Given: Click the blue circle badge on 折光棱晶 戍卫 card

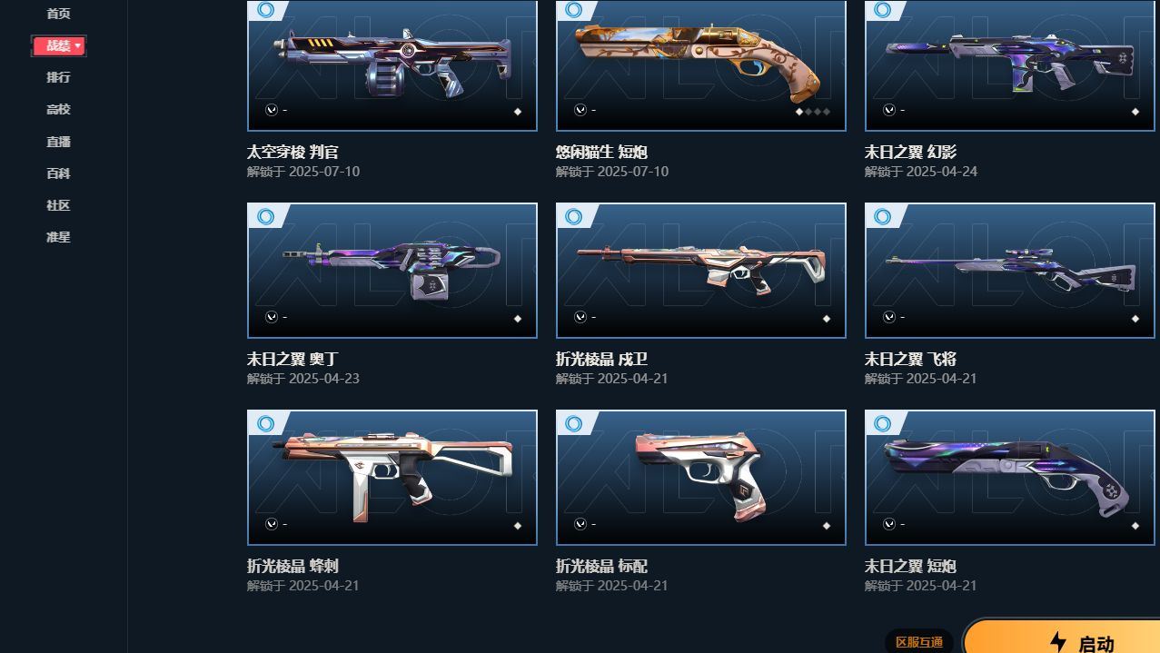Looking at the screenshot, I should (x=574, y=216).
